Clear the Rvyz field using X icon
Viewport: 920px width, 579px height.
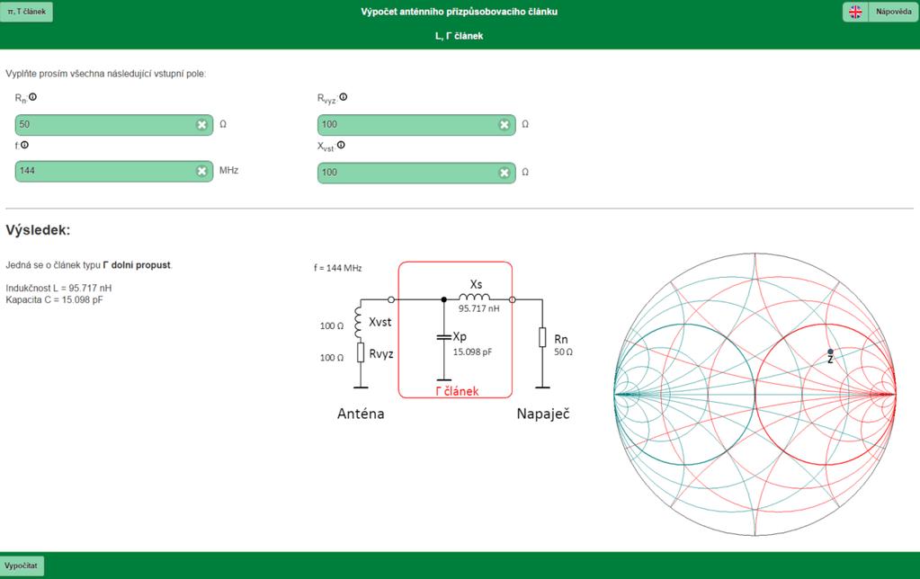pyautogui.click(x=504, y=124)
